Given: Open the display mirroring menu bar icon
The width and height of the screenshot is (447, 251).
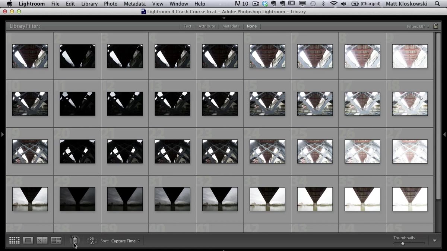Looking at the screenshot, I should (302, 4).
